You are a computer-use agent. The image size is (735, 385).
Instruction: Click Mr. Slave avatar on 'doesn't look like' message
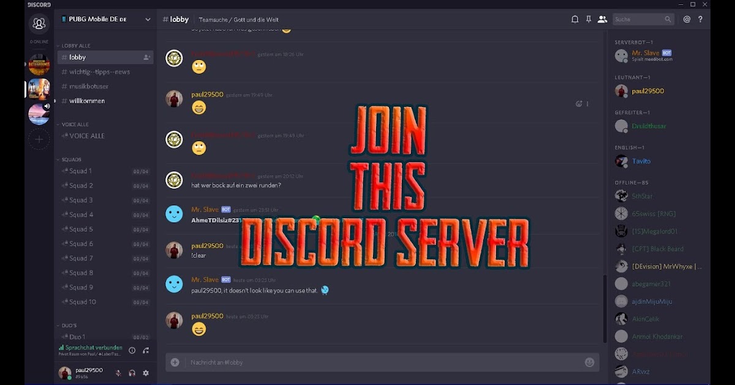click(x=174, y=284)
